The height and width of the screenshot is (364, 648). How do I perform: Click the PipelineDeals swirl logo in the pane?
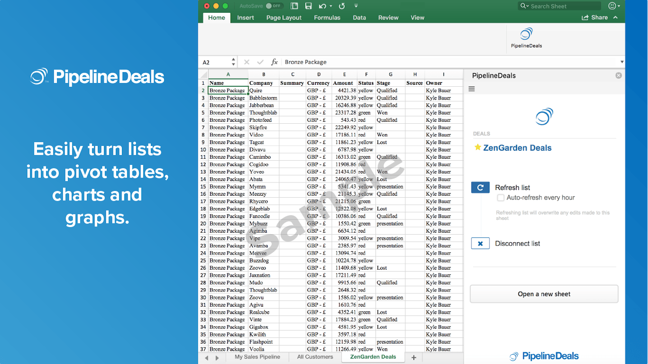pos(544,117)
